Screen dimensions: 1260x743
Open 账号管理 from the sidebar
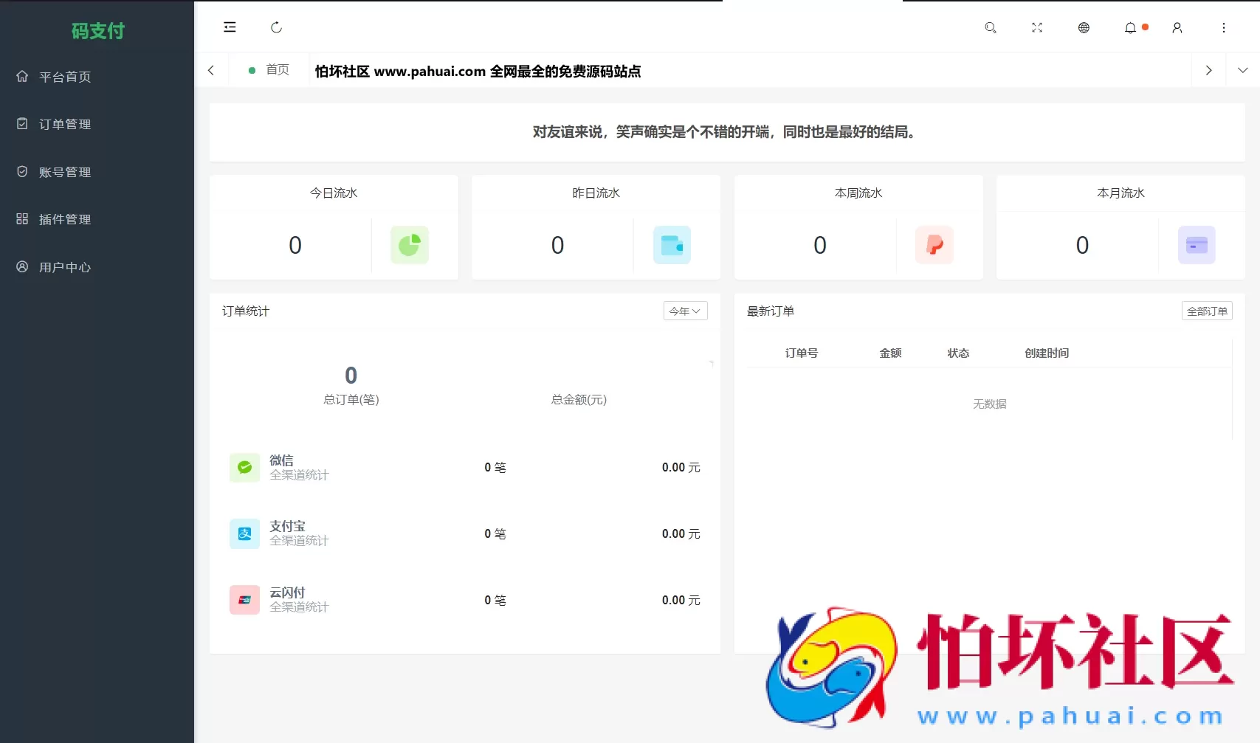pyautogui.click(x=65, y=171)
